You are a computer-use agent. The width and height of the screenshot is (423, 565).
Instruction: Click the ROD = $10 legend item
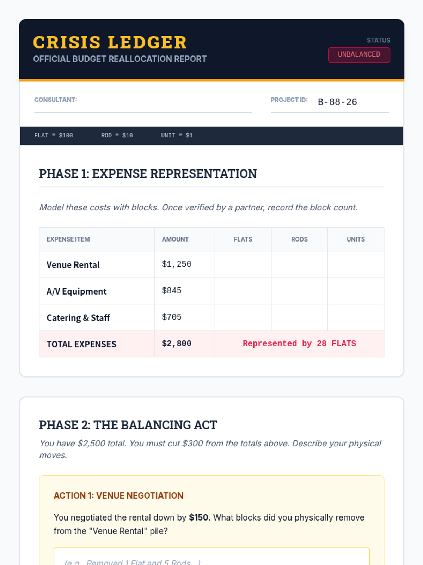[x=117, y=136]
